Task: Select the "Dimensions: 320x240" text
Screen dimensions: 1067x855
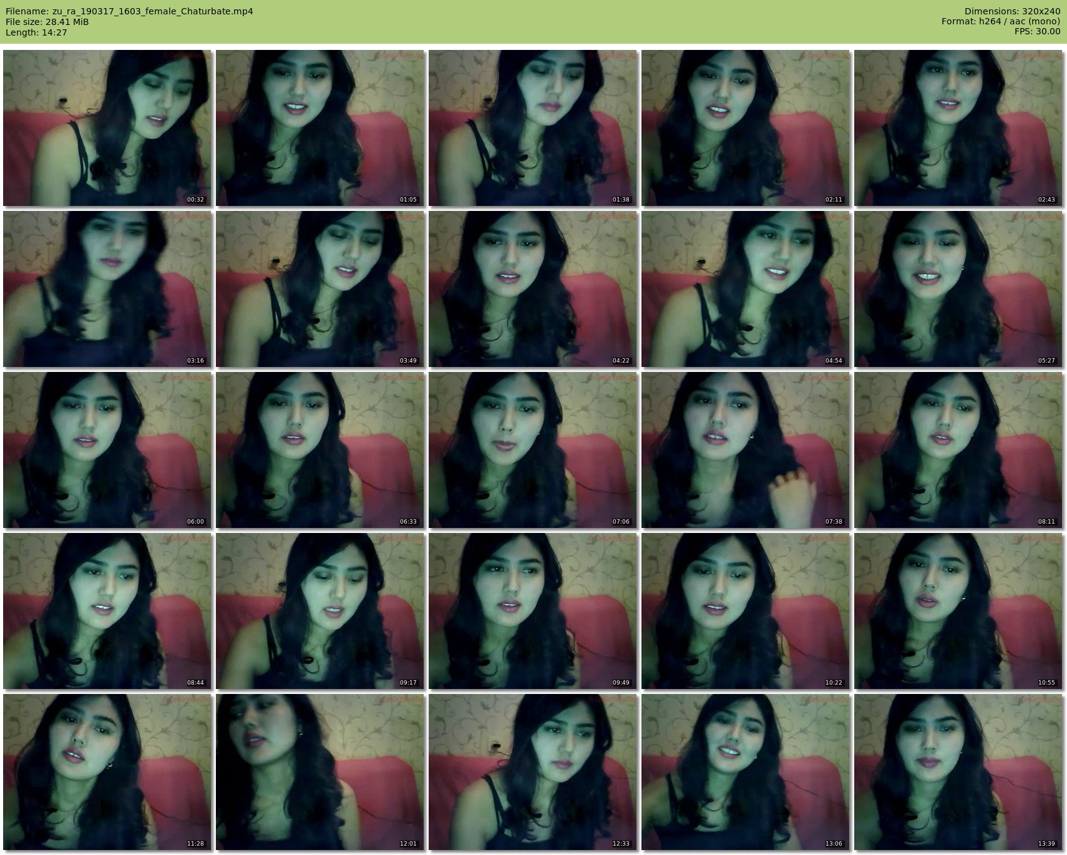Action: point(1012,11)
